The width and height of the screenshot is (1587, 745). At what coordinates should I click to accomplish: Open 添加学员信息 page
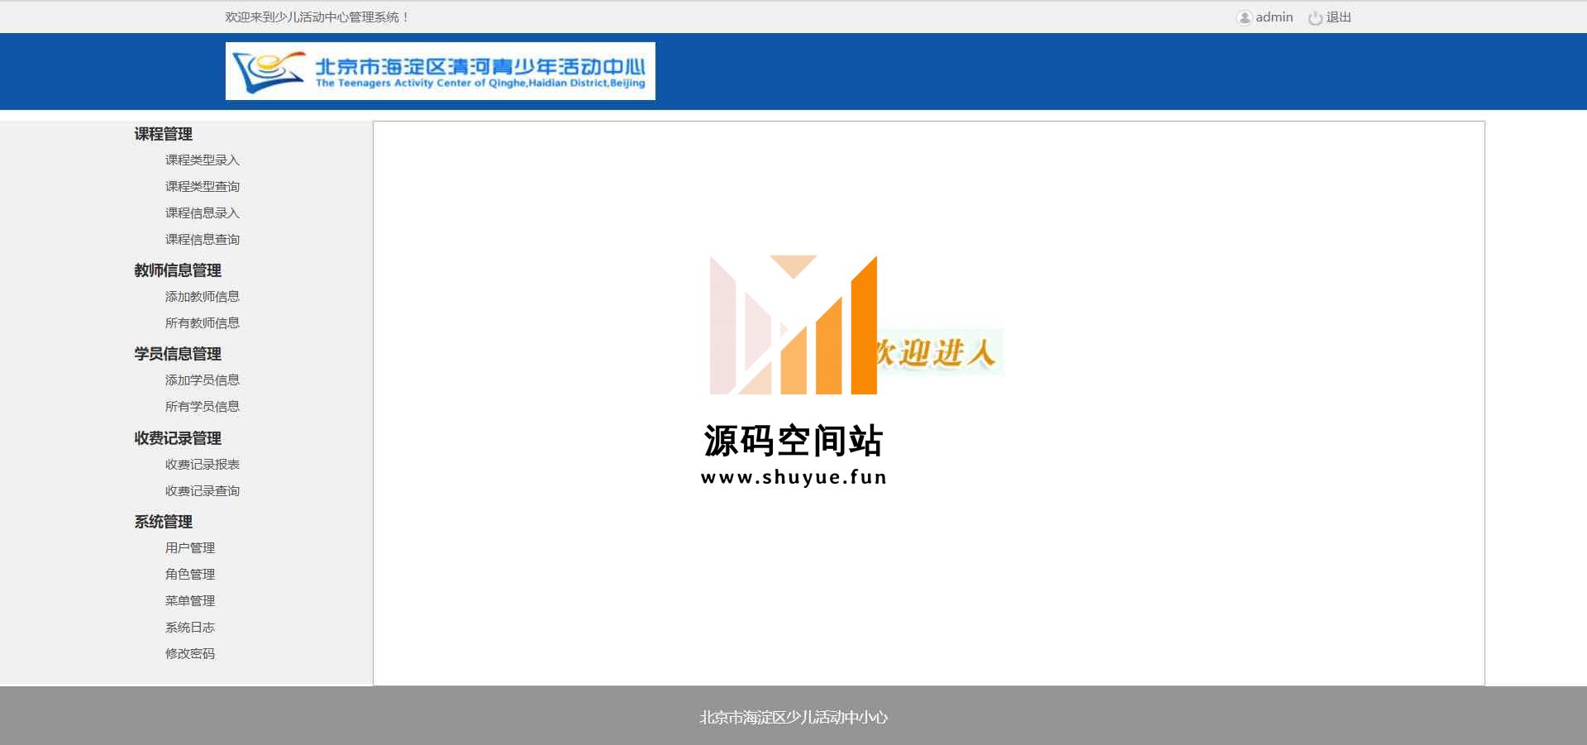click(x=203, y=380)
